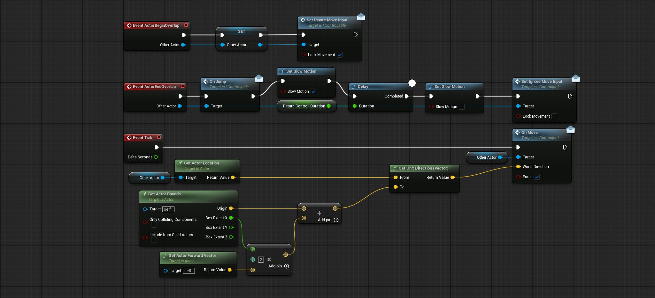Click the envelope icon on On Jump node
Screen dimensions: 655x298
pos(259,78)
